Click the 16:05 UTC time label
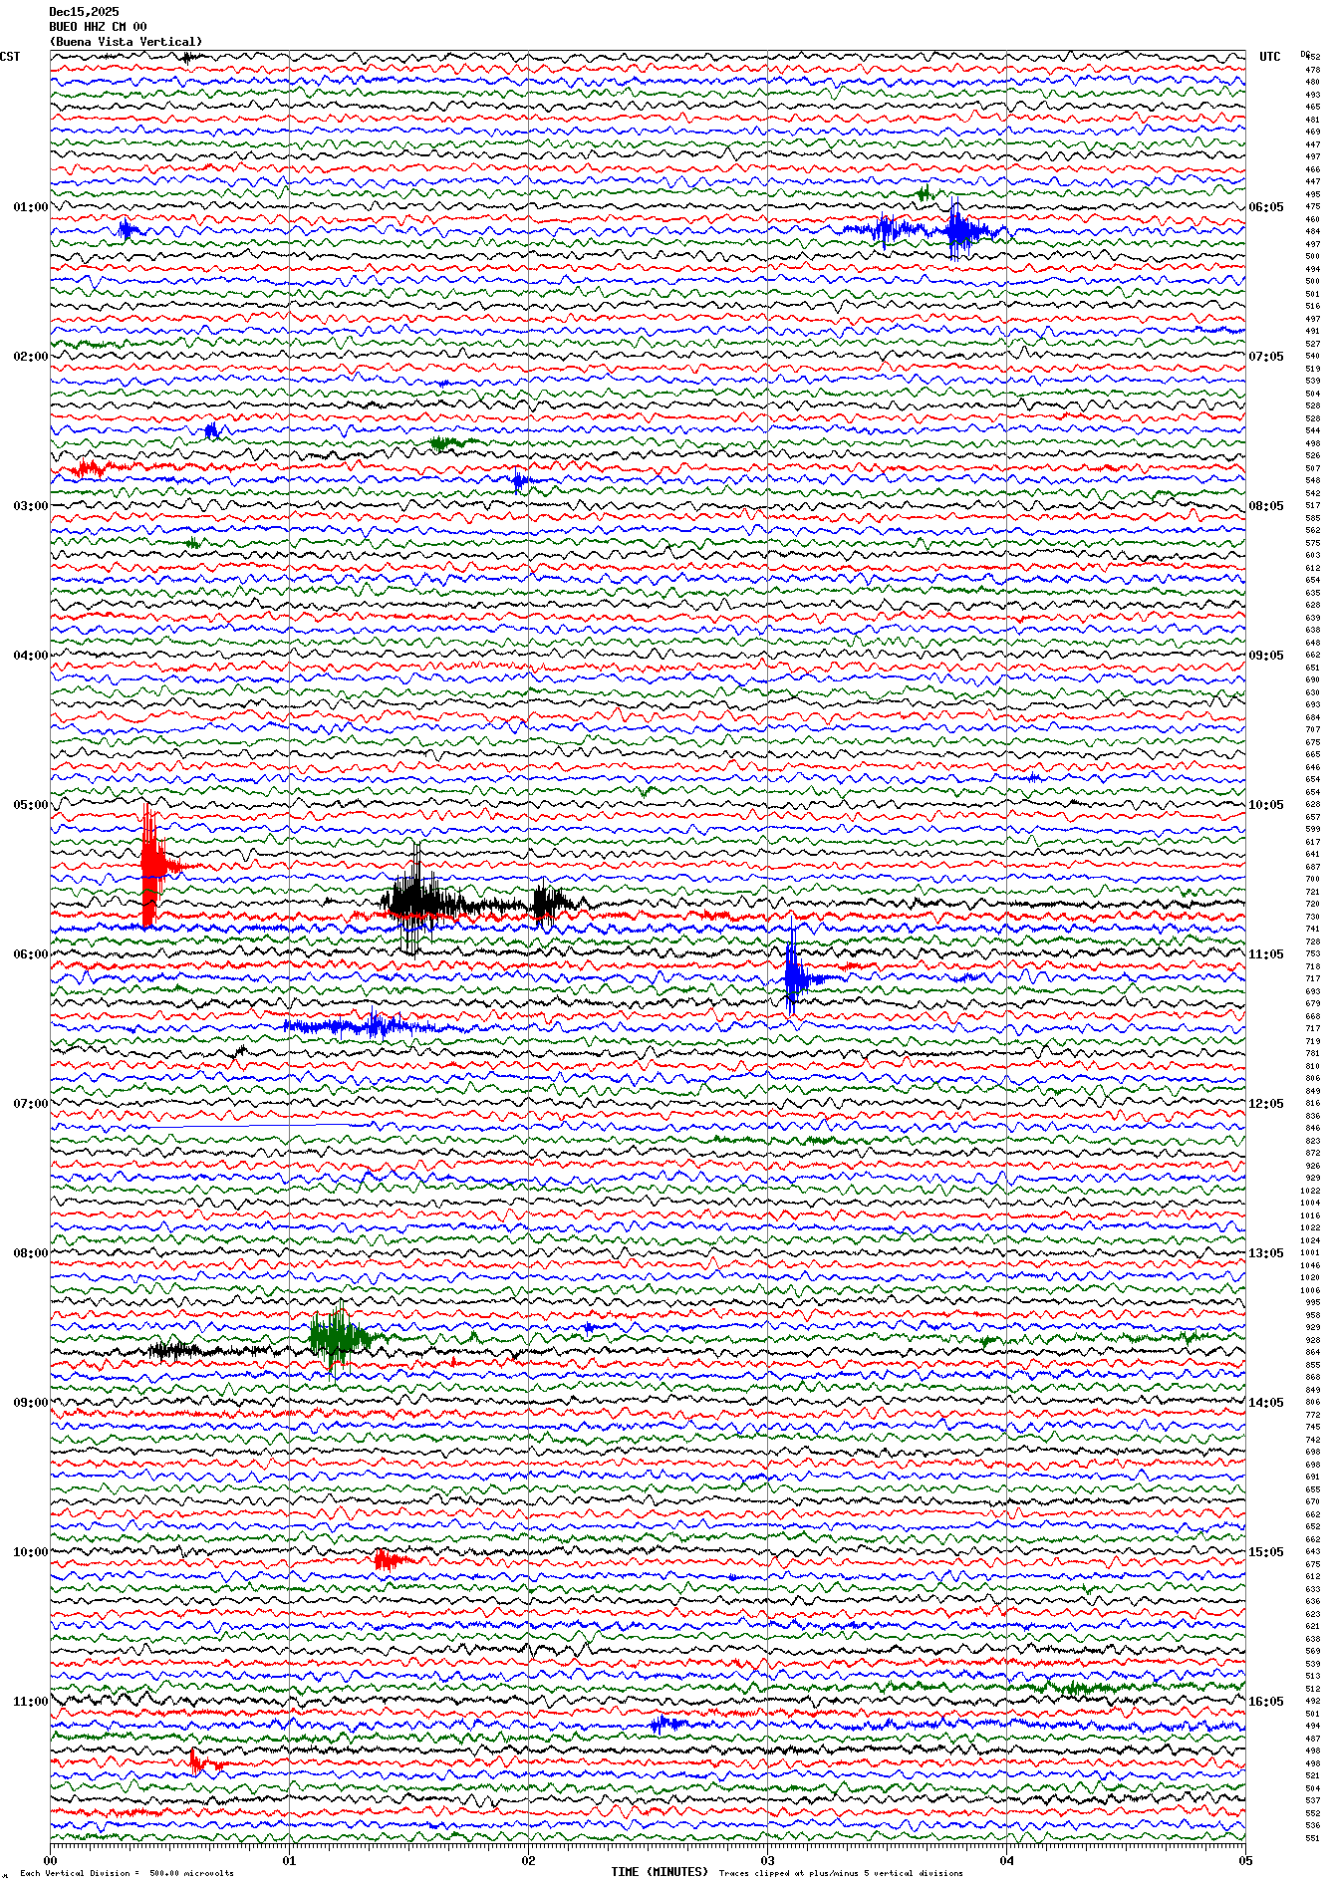 coord(1265,1702)
